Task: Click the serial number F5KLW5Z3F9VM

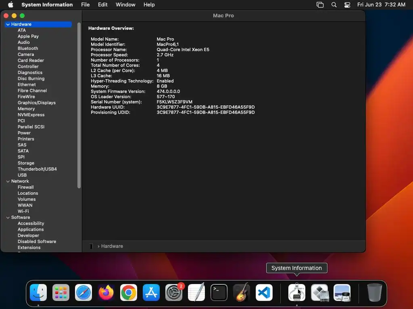Action: tap(174, 102)
